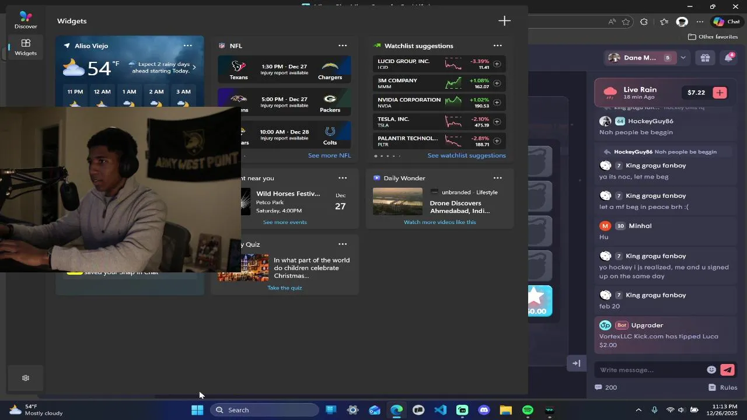Image resolution: width=747 pixels, height=420 pixels.
Task: Open Daily Wonder more options menu
Action: pos(497,178)
